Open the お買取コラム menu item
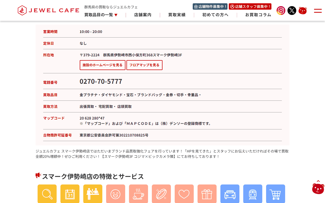 (x=258, y=15)
